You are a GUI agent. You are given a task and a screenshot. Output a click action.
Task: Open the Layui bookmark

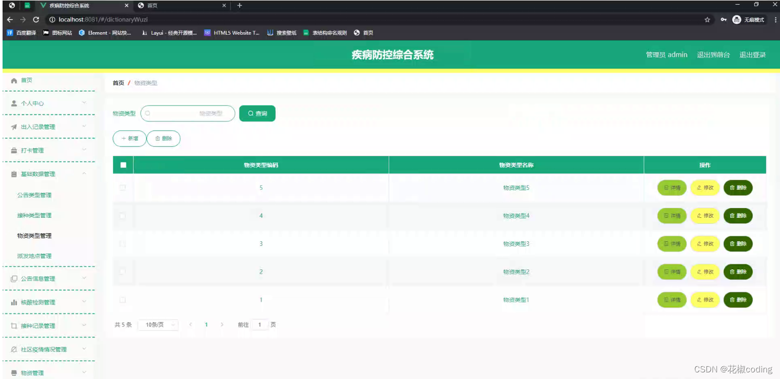169,33
